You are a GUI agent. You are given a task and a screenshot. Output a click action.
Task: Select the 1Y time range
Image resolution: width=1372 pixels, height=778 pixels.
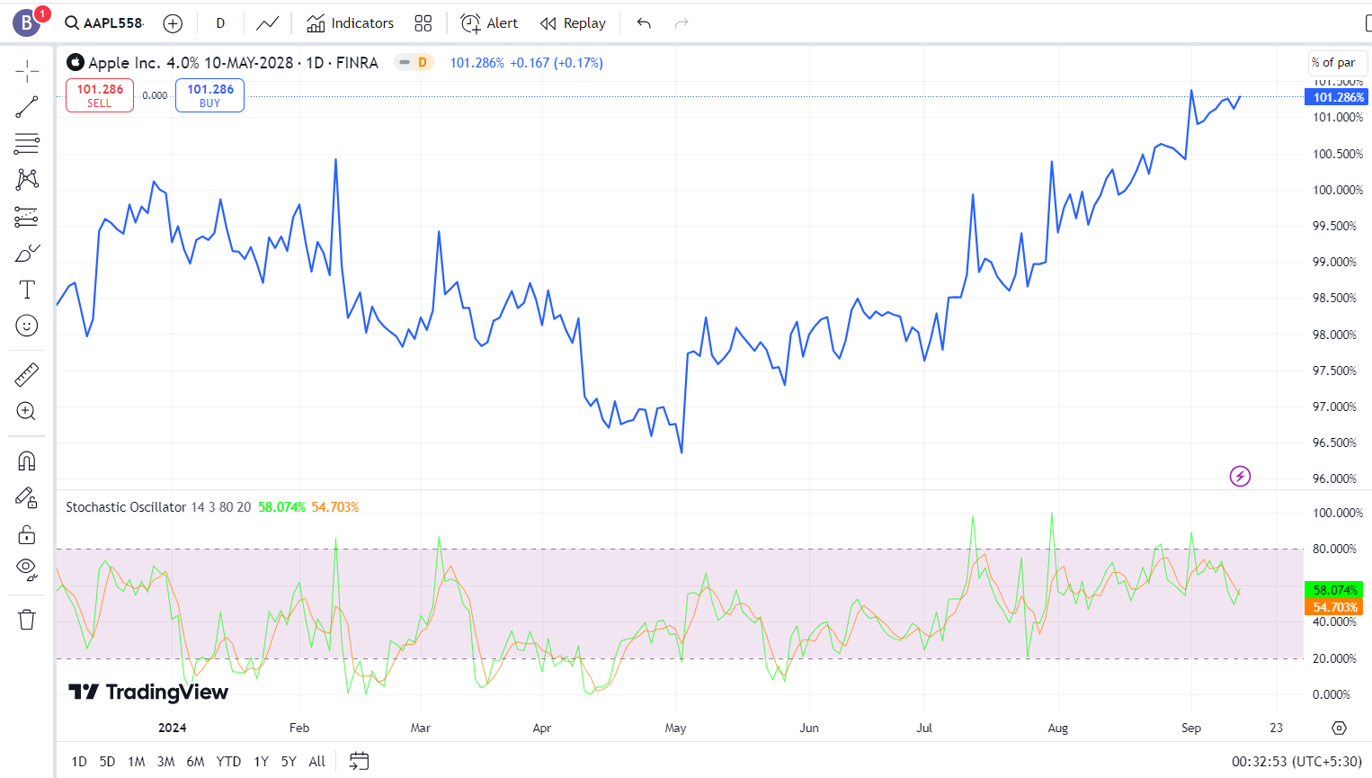click(261, 762)
